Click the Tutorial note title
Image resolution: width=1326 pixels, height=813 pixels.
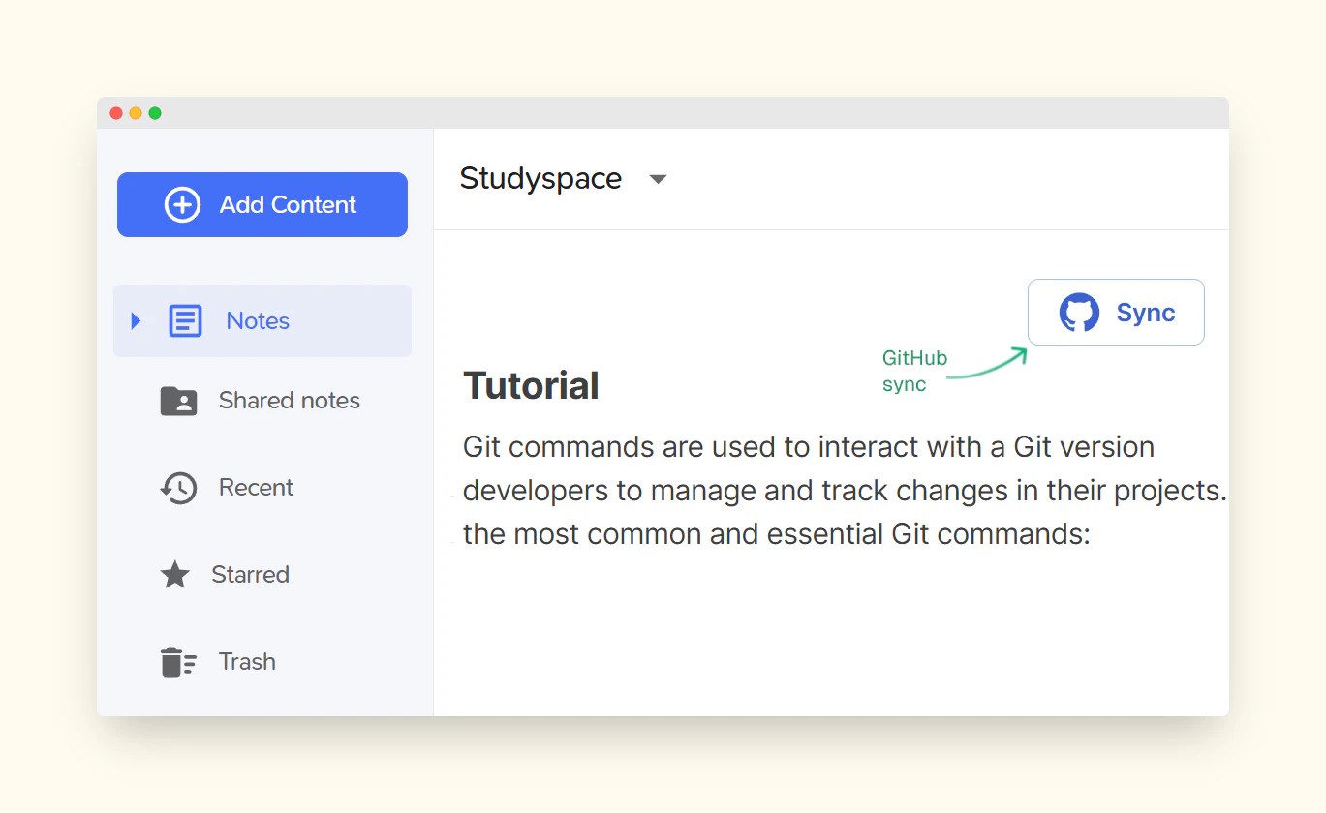(531, 384)
